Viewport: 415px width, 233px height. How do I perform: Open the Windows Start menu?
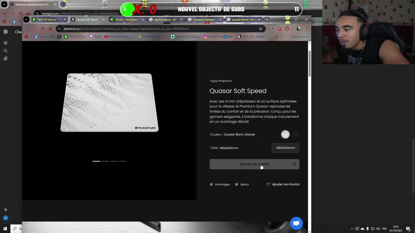coord(5,229)
